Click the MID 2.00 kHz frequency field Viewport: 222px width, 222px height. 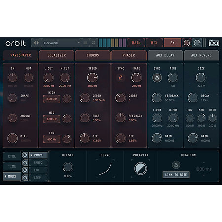pyautogui.click(x=52, y=119)
